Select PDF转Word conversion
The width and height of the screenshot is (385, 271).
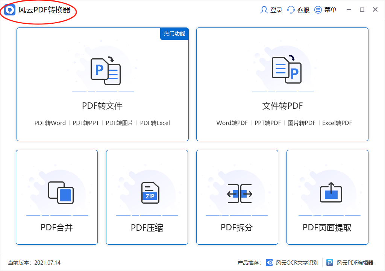click(50, 123)
